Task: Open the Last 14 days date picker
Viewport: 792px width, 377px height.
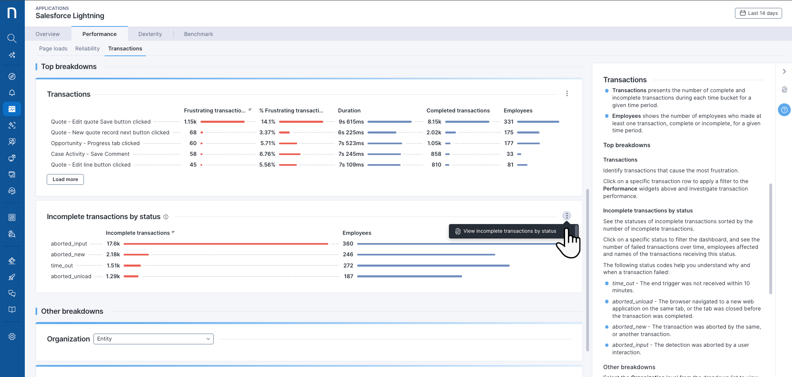Action: tap(758, 13)
